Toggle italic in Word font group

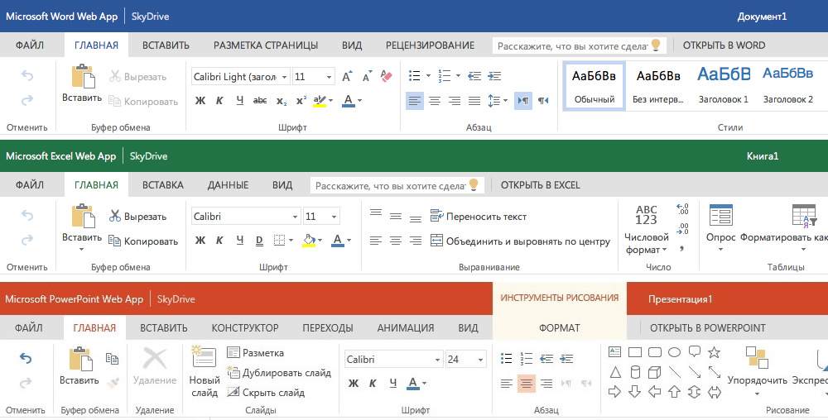pos(219,100)
